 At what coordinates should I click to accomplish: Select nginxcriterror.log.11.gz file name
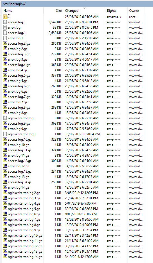point(25,241)
